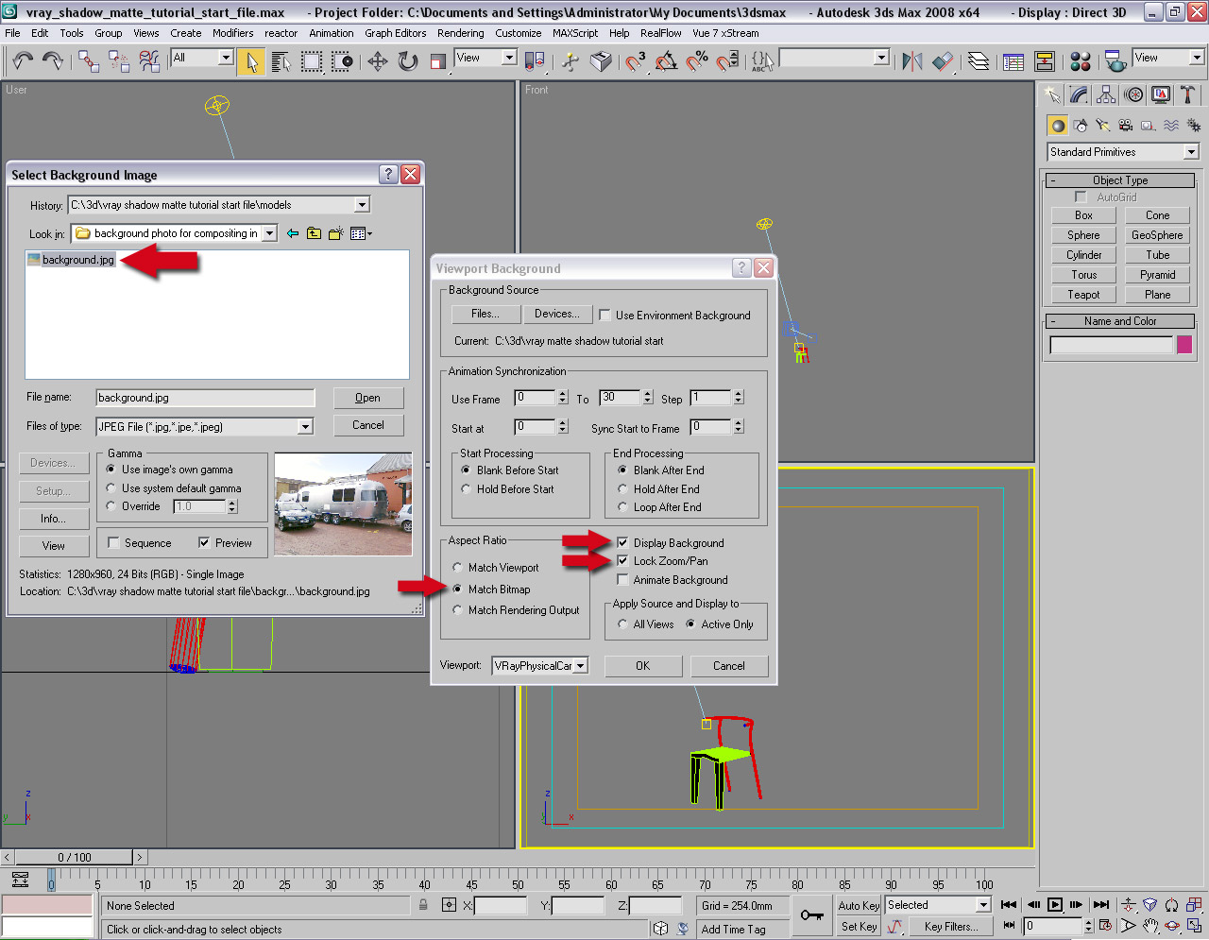1209x940 pixels.
Task: Open Select by Name from the toolbar
Action: 281,60
